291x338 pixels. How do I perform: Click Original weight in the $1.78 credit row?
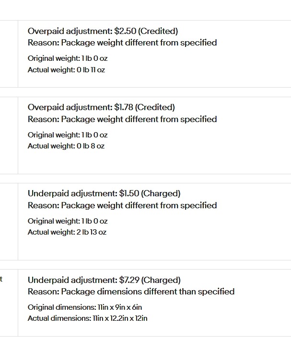point(68,135)
